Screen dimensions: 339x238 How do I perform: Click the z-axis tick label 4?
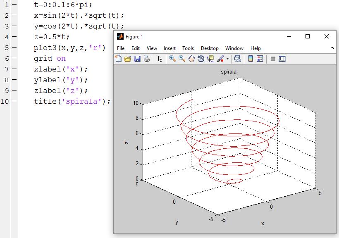pos(137,148)
